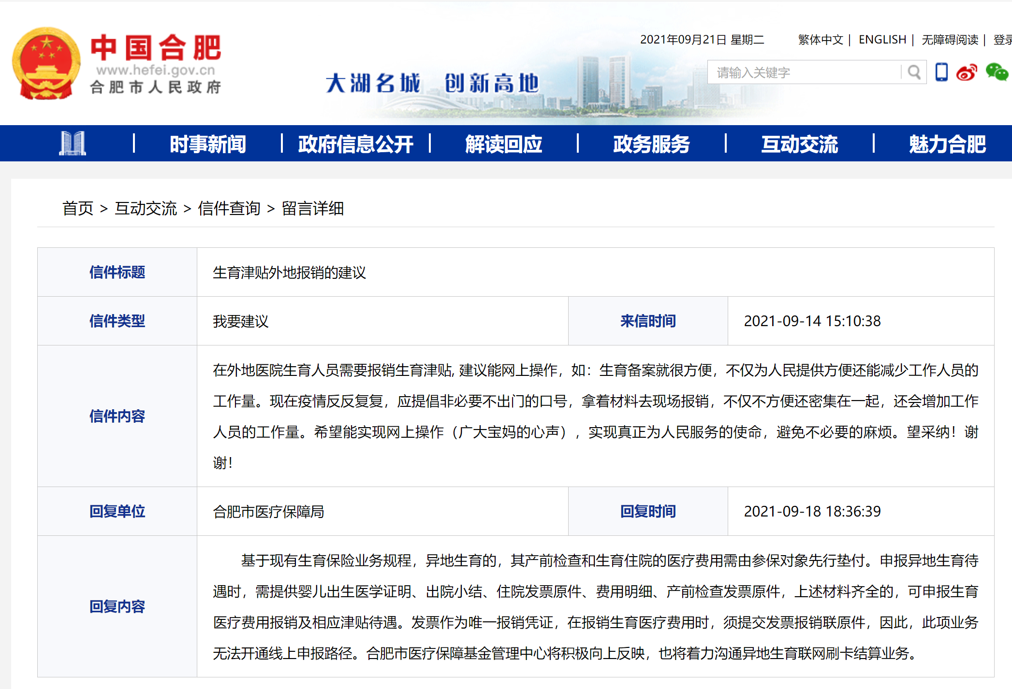Click the 信件标题 label cell

tap(117, 272)
